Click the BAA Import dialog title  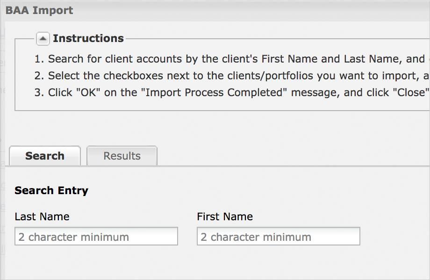[x=39, y=10]
